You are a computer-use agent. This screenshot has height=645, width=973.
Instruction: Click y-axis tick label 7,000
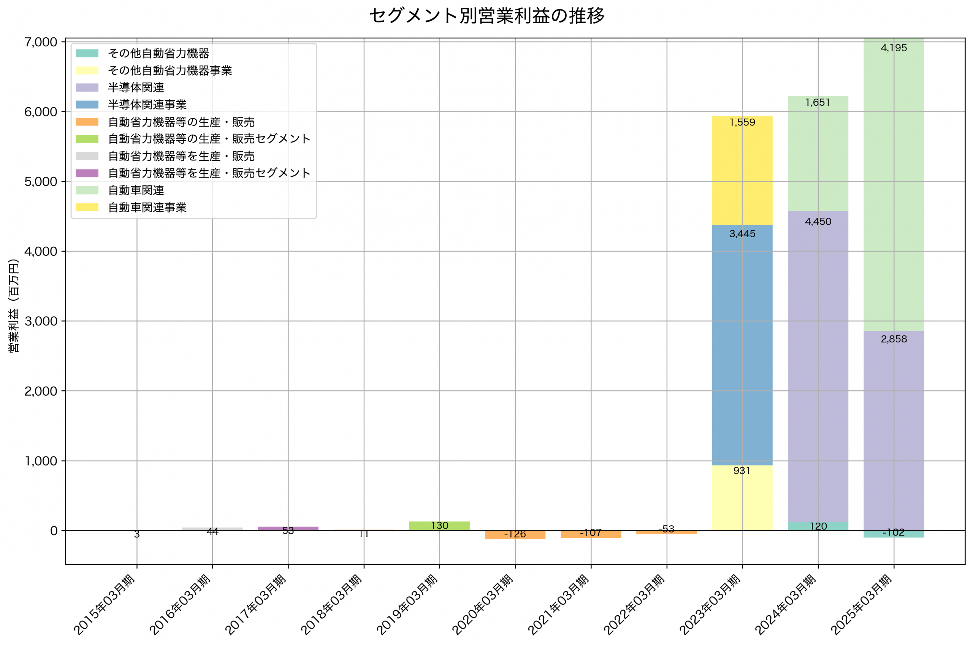[41, 42]
